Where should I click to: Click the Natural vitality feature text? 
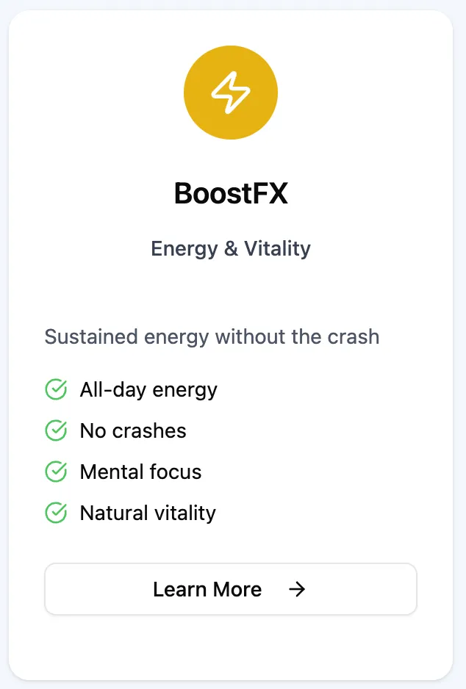point(148,512)
